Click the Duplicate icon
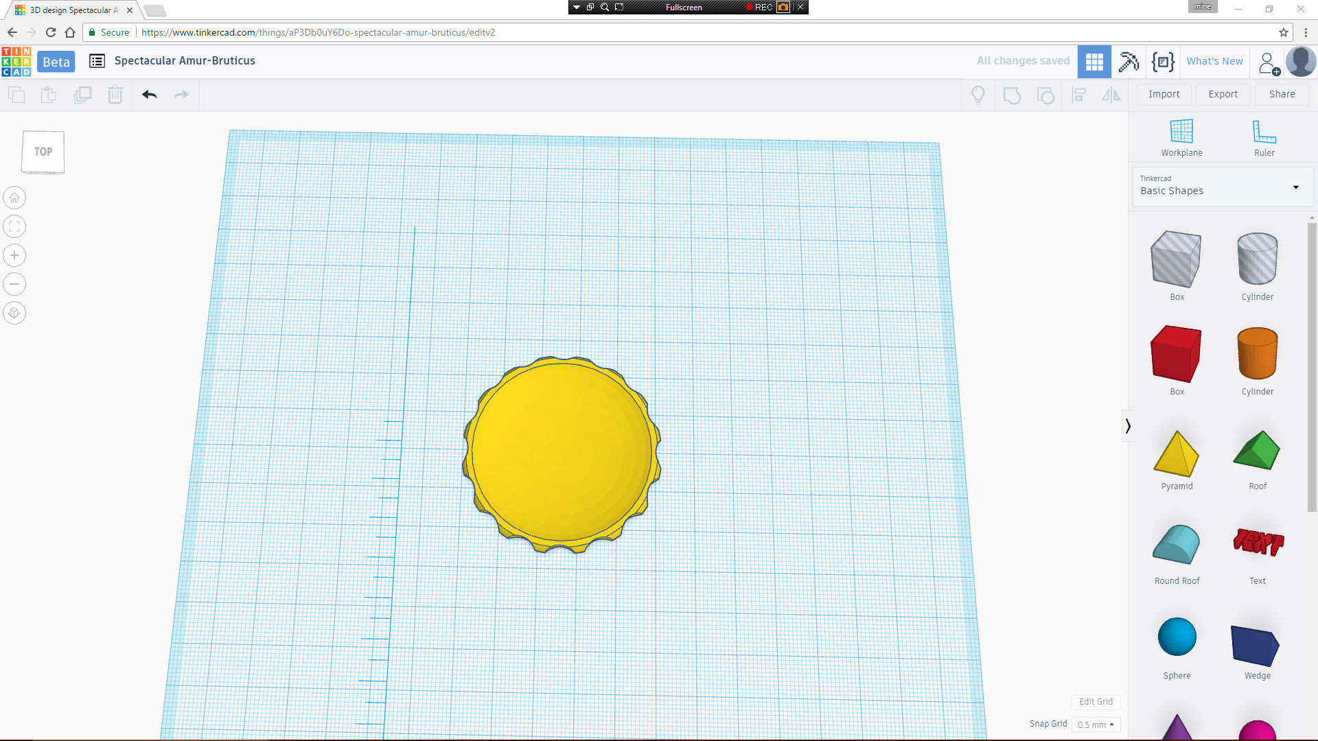 point(82,95)
